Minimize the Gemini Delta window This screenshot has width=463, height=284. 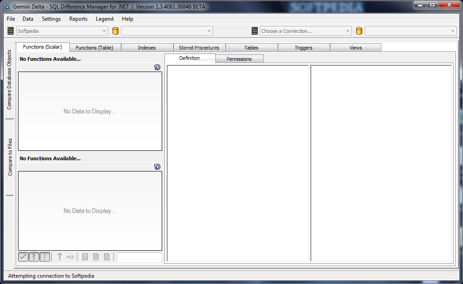tap(420, 5)
